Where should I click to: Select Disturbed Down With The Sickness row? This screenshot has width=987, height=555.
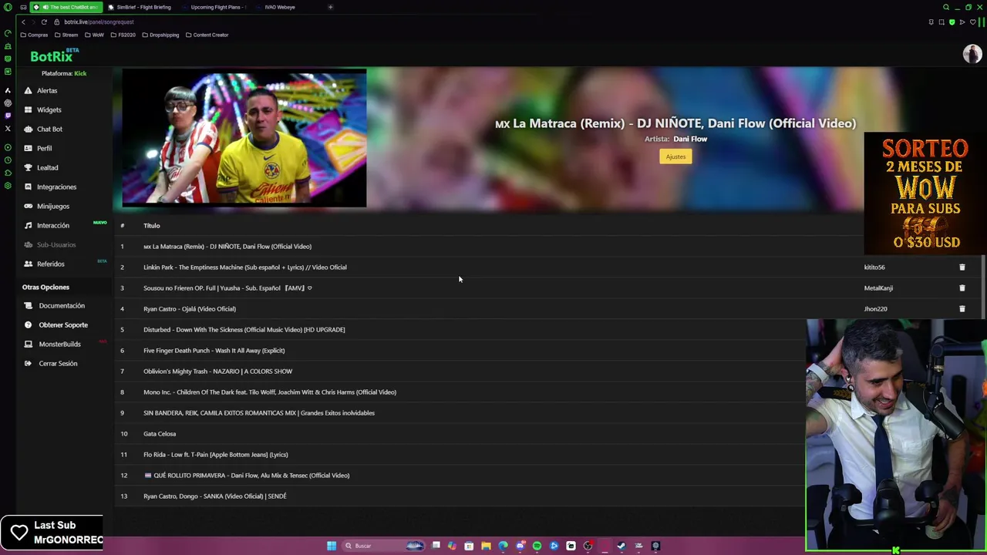coord(461,329)
